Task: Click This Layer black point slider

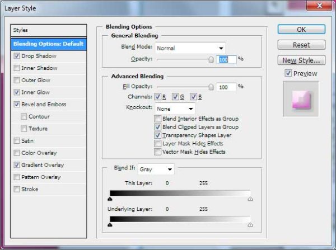Action: click(x=110, y=199)
